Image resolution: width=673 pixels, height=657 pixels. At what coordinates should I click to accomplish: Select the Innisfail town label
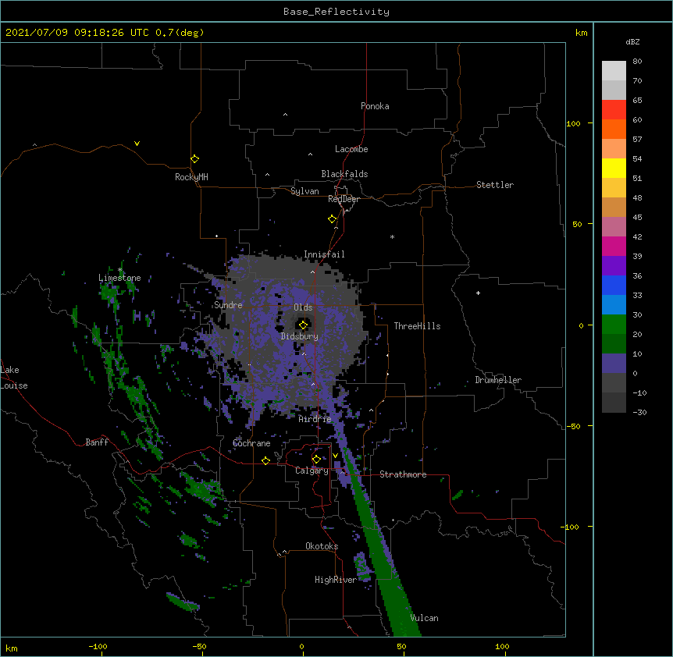tap(324, 254)
